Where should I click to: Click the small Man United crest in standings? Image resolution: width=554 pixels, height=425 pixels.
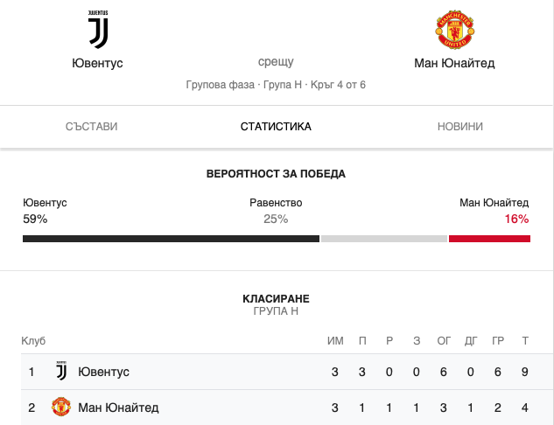click(x=61, y=407)
